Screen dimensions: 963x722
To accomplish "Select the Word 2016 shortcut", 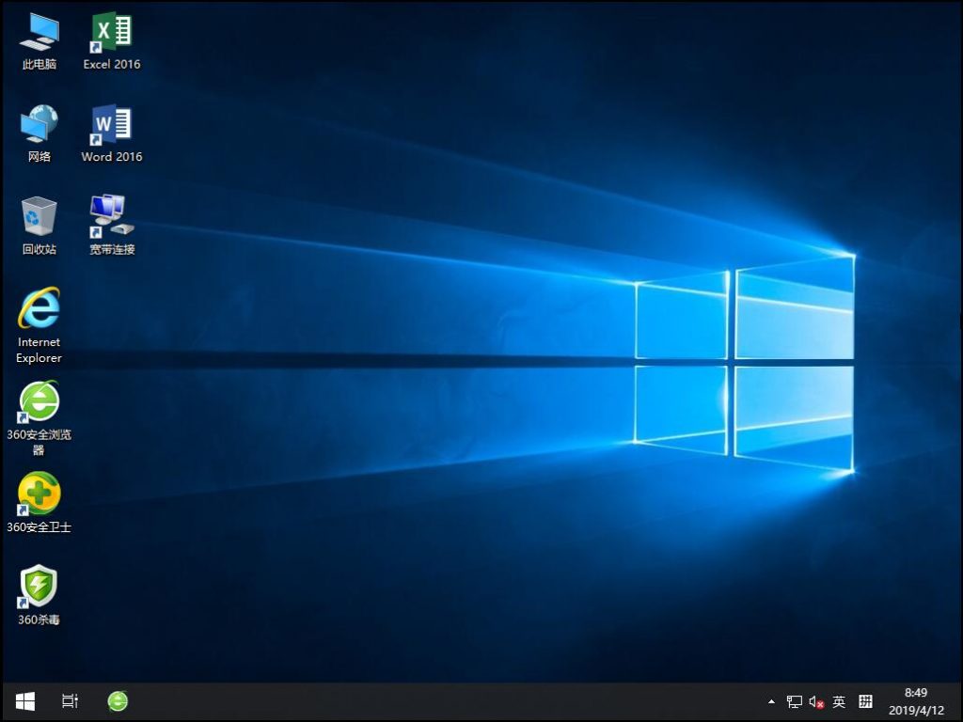I will tap(112, 133).
